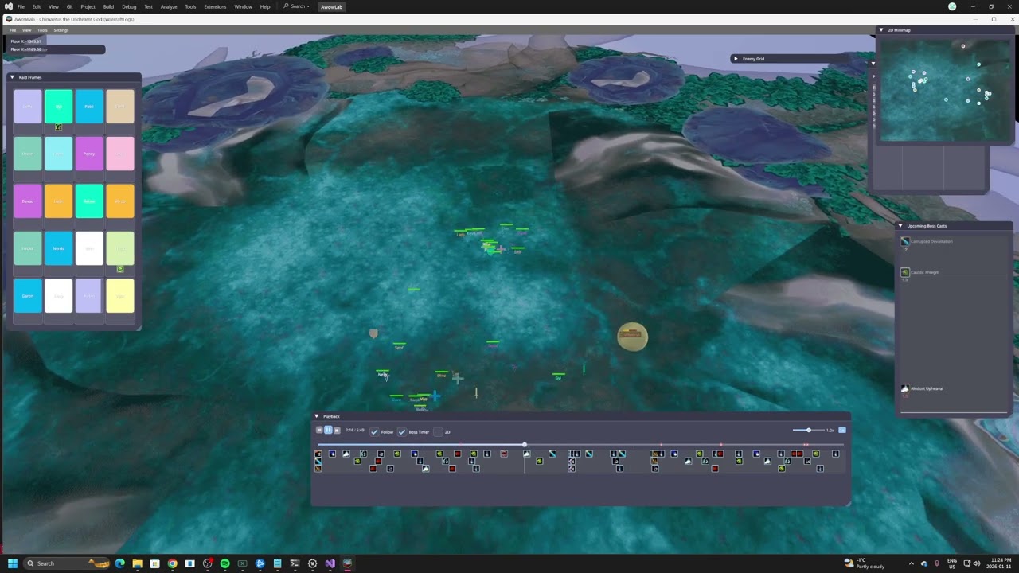Click the Caustic Phlegm spell icon
Screen dimensions: 1019x573
(x=905, y=272)
